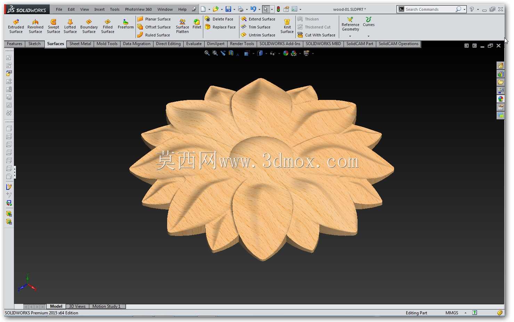
Task: Open the Curves tool
Action: click(369, 22)
